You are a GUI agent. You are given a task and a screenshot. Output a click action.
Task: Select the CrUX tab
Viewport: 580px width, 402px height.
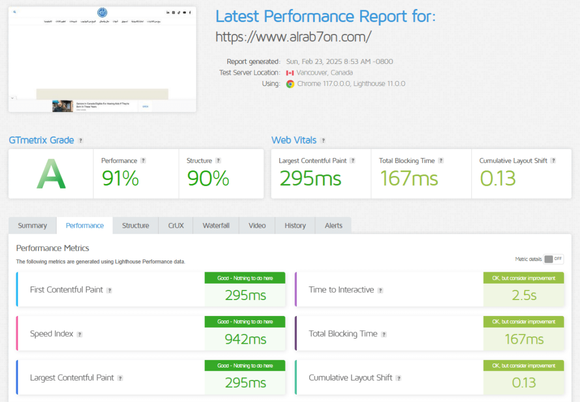click(176, 225)
